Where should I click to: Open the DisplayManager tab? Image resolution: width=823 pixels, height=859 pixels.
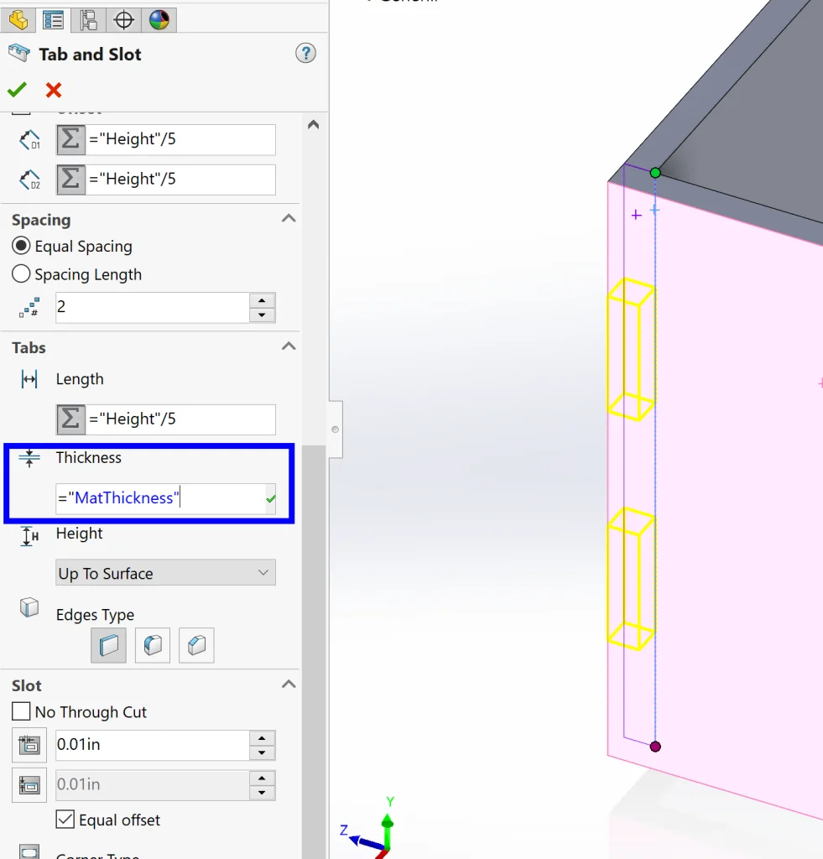pos(159,20)
